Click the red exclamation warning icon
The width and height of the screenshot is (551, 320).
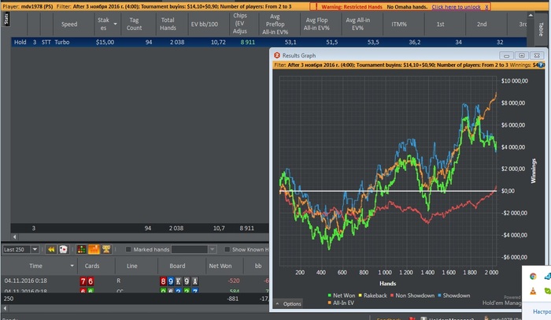[x=316, y=6]
